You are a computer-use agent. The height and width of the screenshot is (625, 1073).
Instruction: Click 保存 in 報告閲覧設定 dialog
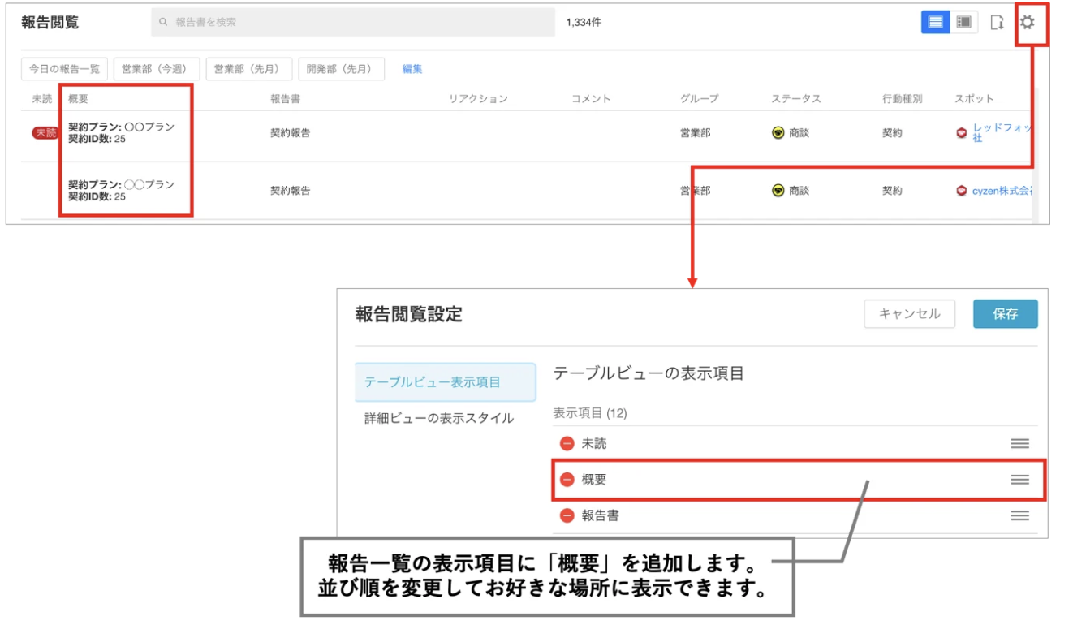click(1006, 314)
